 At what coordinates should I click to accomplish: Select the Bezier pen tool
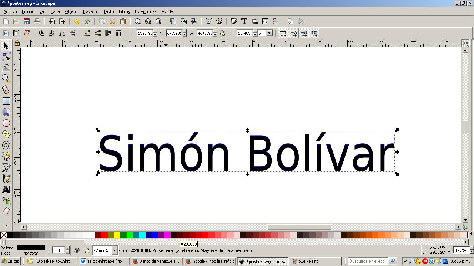point(6,167)
